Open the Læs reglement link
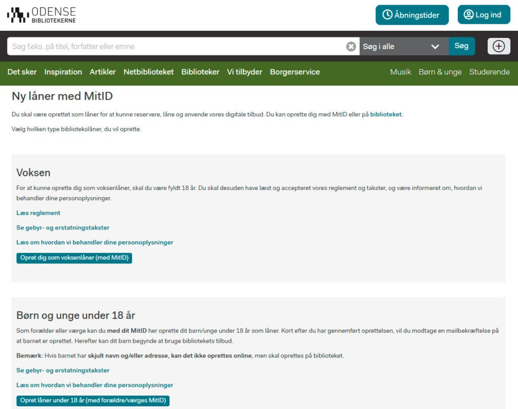518x409 pixels. [x=38, y=213]
